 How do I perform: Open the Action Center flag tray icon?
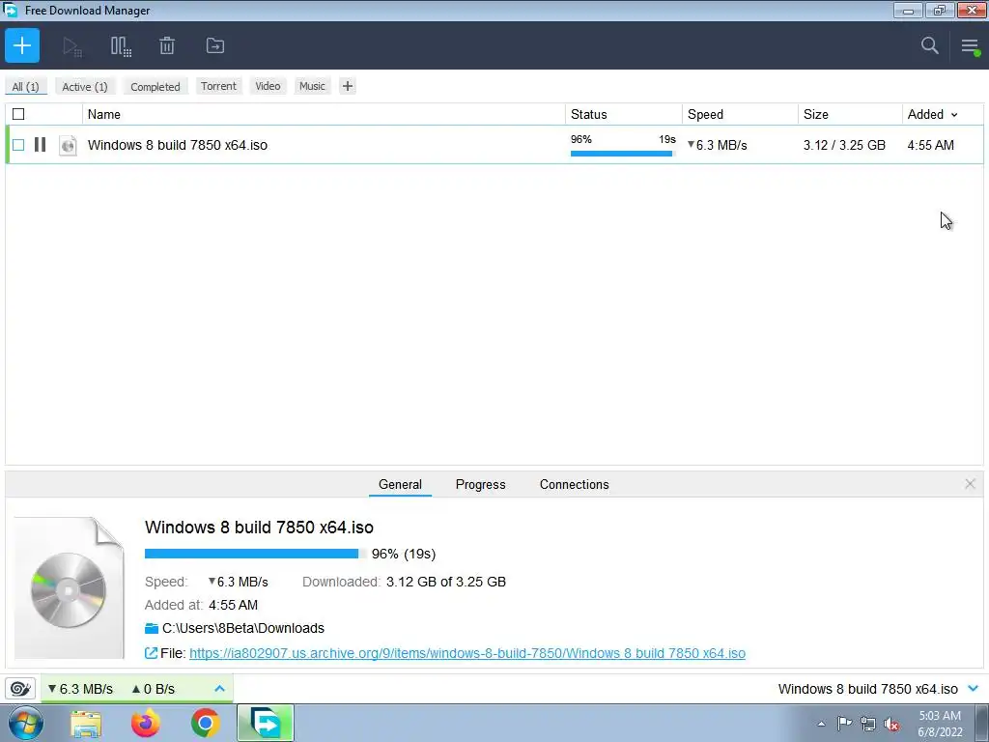tap(844, 724)
